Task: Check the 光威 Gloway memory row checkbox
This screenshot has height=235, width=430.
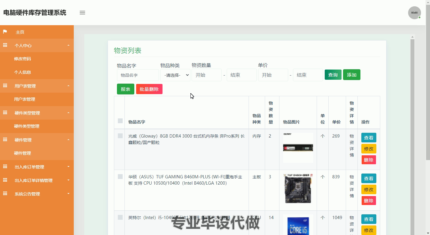Action: click(120, 136)
